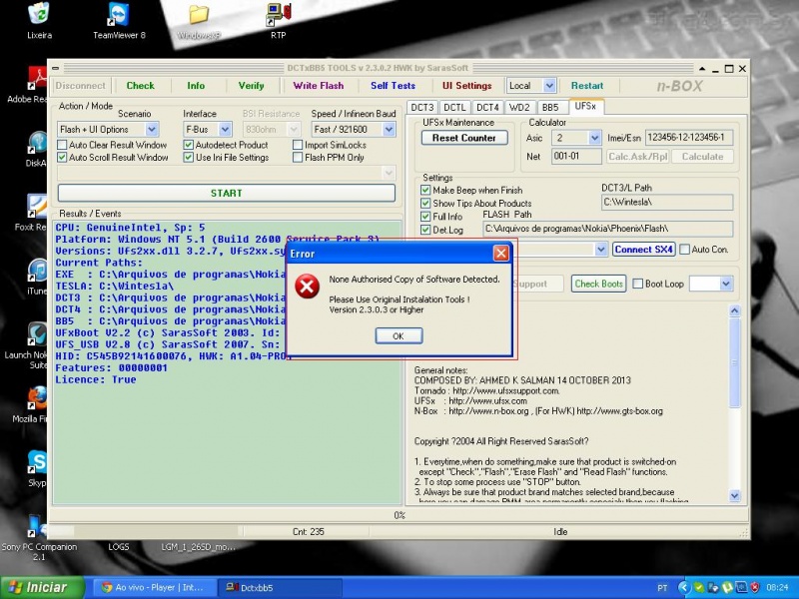Toggle Autodetect Product checkbox

pos(189,145)
